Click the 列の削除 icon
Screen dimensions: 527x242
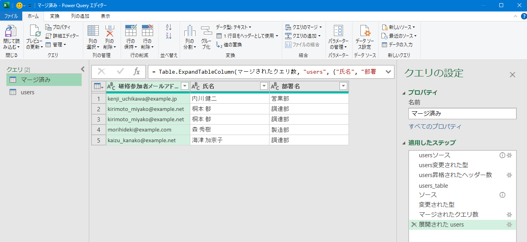109,31
